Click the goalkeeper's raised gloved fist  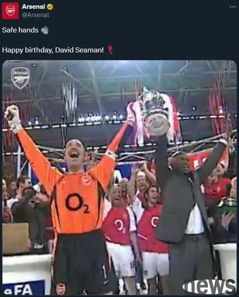12,115
